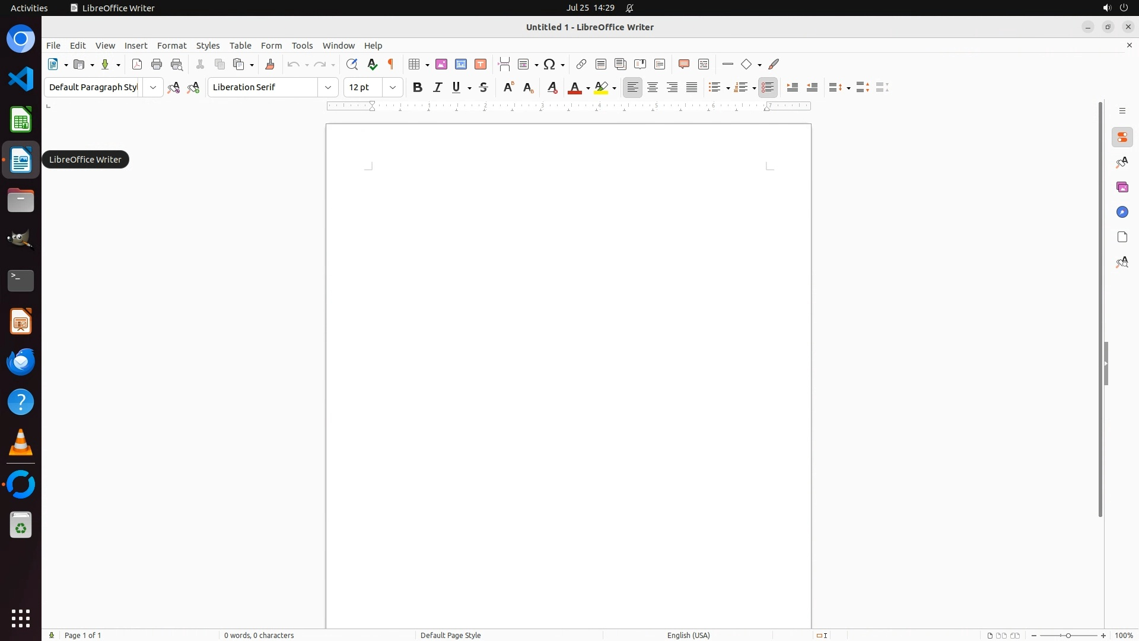The image size is (1139, 641).
Task: Click the Export as PDF icon
Action: 137,64
